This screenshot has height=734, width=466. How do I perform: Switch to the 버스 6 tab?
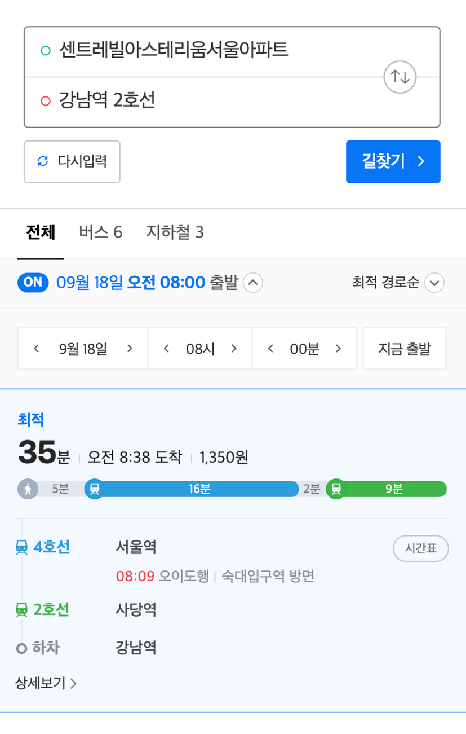pyautogui.click(x=100, y=232)
